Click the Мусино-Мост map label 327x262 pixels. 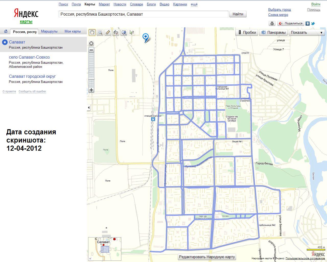click(x=300, y=123)
